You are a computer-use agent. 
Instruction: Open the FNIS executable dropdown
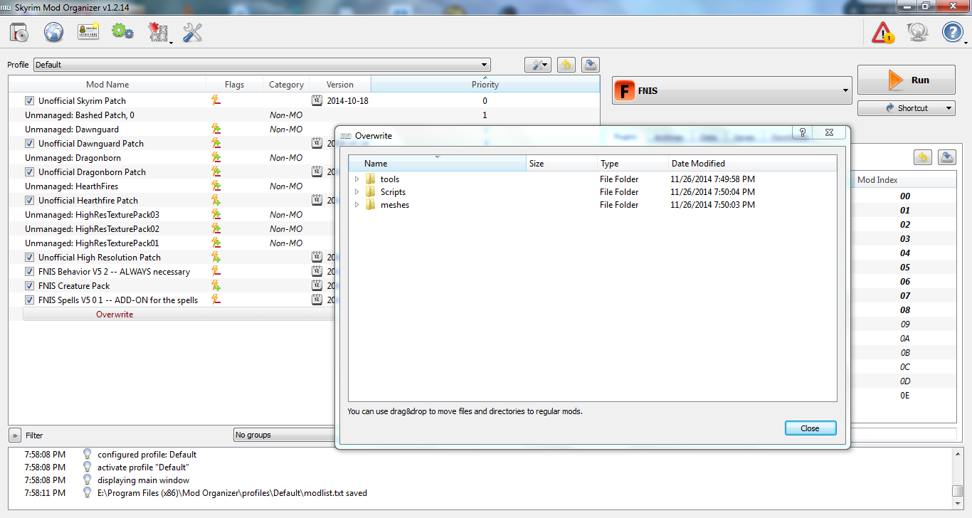pyautogui.click(x=732, y=91)
